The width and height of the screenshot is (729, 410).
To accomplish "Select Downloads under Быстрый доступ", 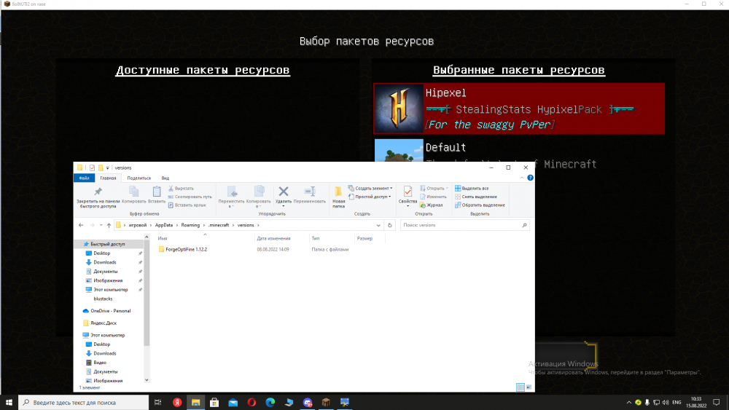I will 104,262.
